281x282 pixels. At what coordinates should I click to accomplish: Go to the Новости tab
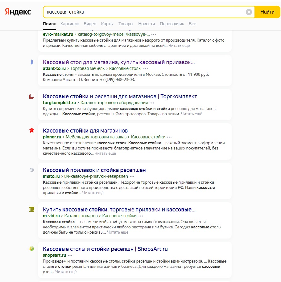[x=147, y=24]
